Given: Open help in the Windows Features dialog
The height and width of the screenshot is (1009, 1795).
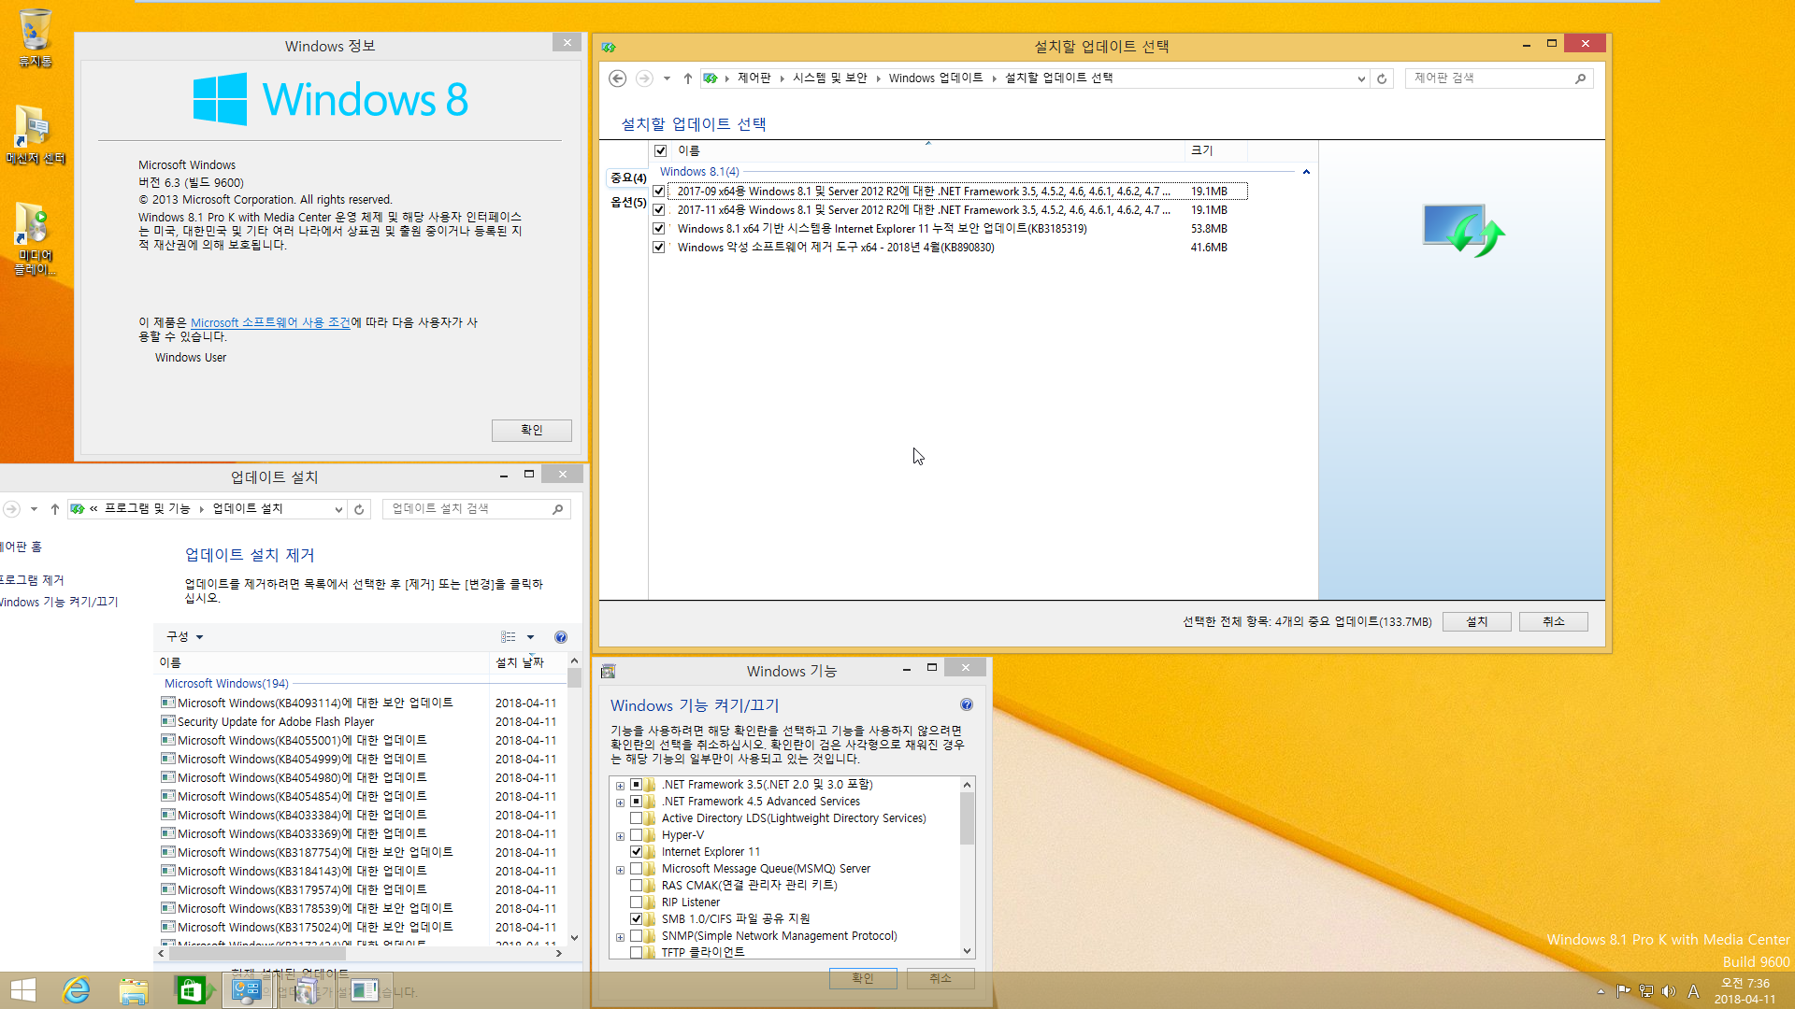Looking at the screenshot, I should [x=967, y=705].
